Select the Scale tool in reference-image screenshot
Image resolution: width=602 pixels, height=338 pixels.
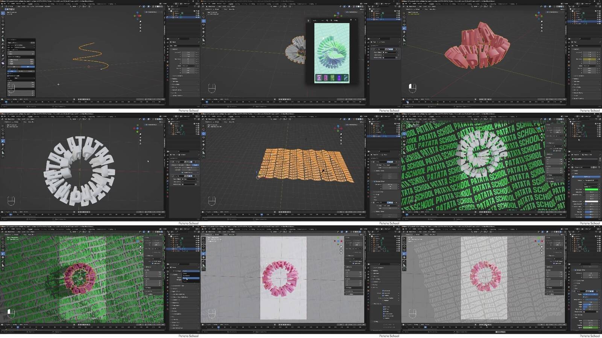(x=204, y=28)
